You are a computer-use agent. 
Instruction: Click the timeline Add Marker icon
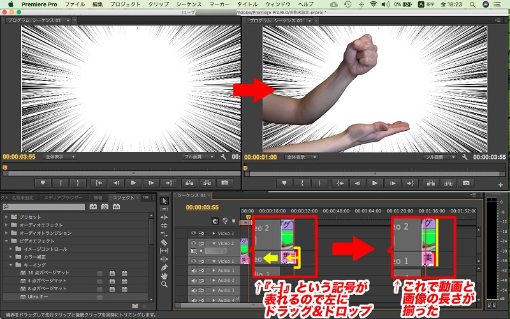(233, 221)
